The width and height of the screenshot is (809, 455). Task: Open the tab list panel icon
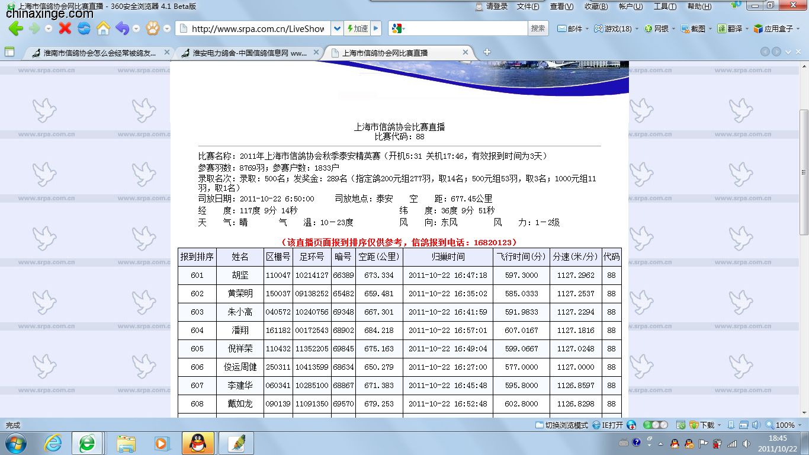point(9,52)
